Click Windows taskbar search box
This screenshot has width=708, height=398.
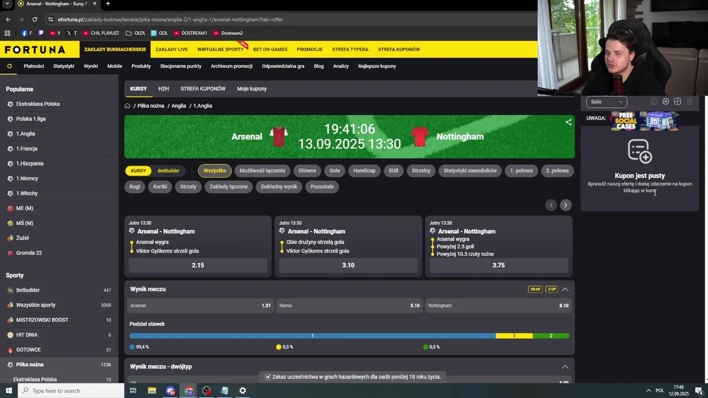coord(70,391)
